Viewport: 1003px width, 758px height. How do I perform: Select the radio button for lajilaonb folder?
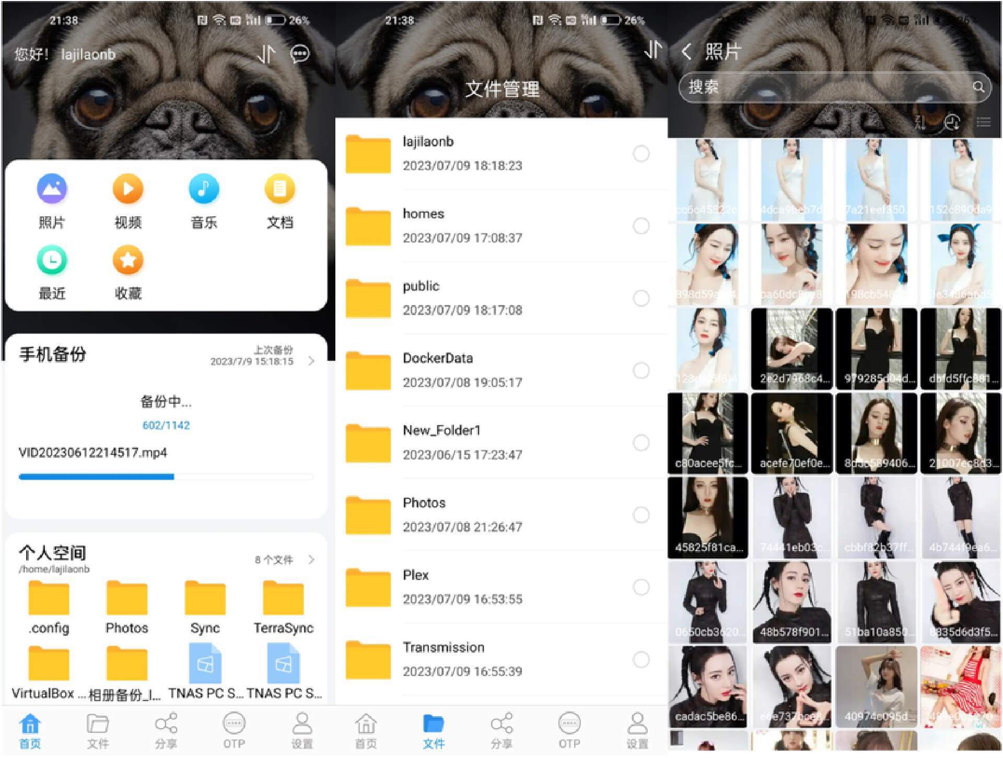641,154
